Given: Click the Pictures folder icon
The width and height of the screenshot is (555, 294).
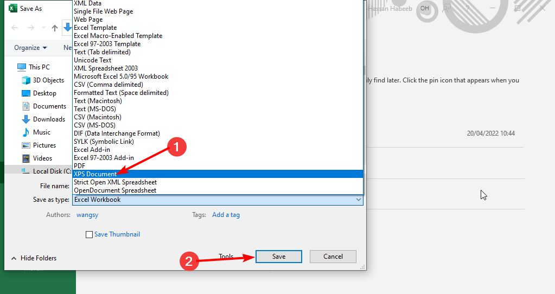Looking at the screenshot, I should click(26, 145).
